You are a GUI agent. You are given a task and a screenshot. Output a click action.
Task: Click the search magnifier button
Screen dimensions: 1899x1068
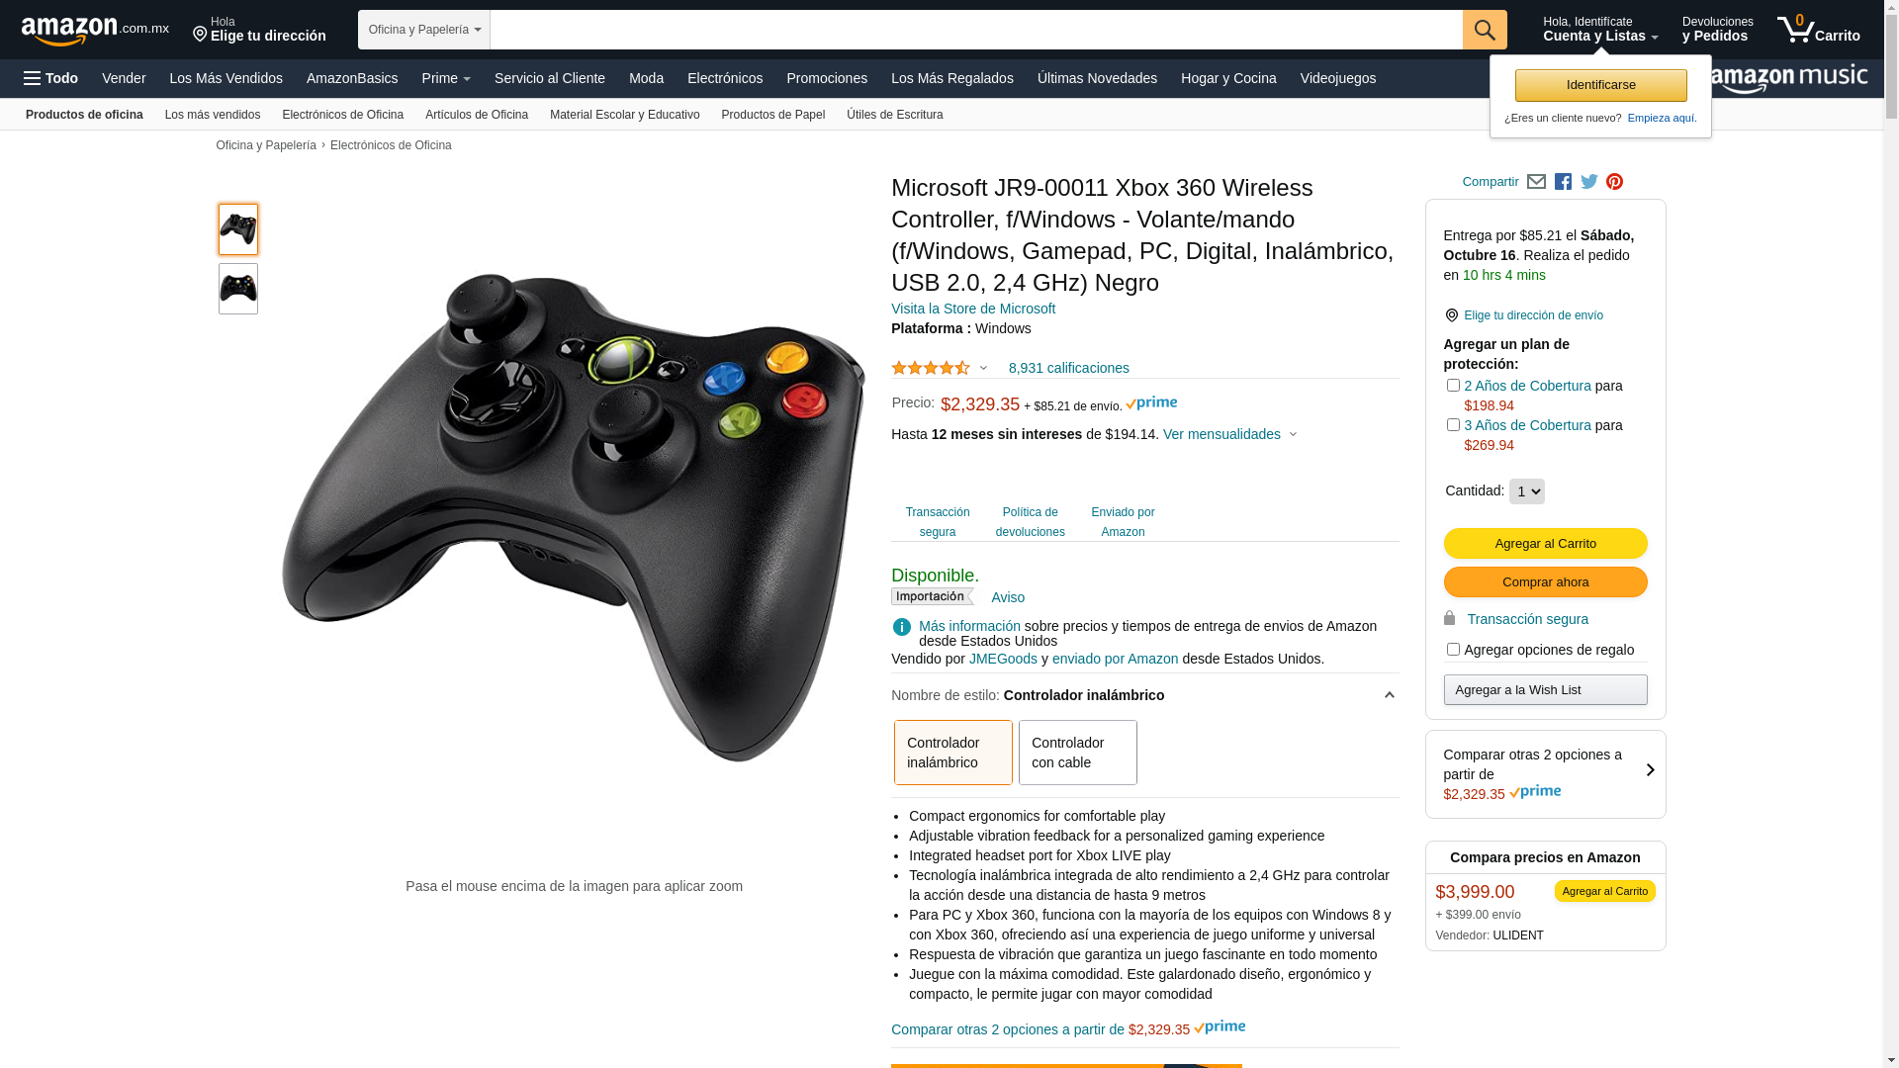coord(1485,30)
